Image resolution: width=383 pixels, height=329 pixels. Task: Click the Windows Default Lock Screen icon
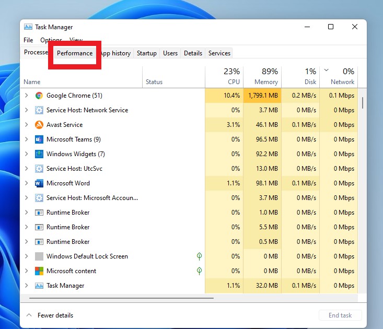click(x=39, y=256)
